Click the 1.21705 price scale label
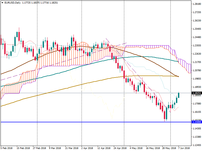Screen dimensions: 202x151 point(196,62)
